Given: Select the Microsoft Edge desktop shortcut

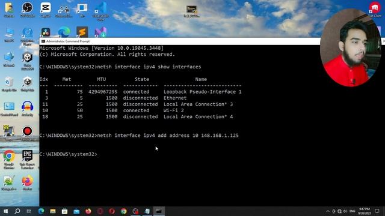Looking at the screenshot, I should [64, 32].
